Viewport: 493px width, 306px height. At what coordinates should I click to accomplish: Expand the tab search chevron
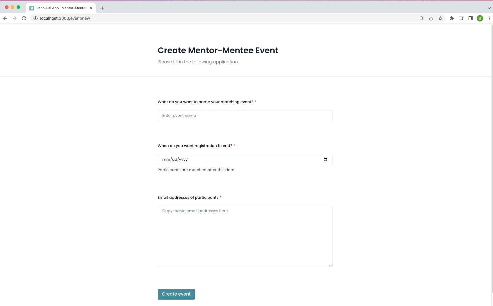pyautogui.click(x=489, y=8)
